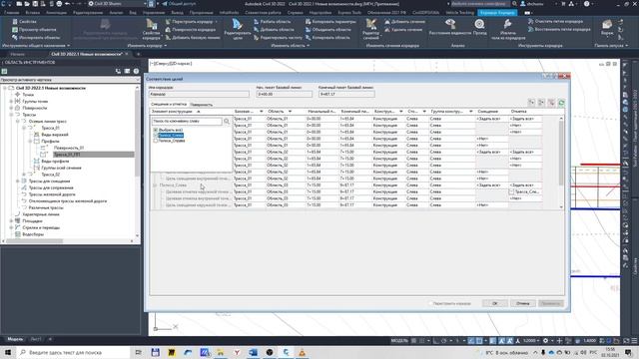Click the plot/print icon in quick access toolbar
Viewport: 639px width, 359px height.
pos(59,4)
